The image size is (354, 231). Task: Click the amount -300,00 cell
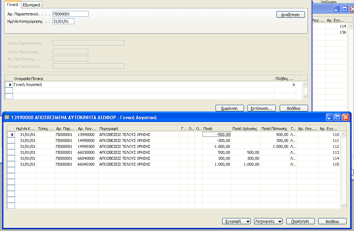coord(217,140)
